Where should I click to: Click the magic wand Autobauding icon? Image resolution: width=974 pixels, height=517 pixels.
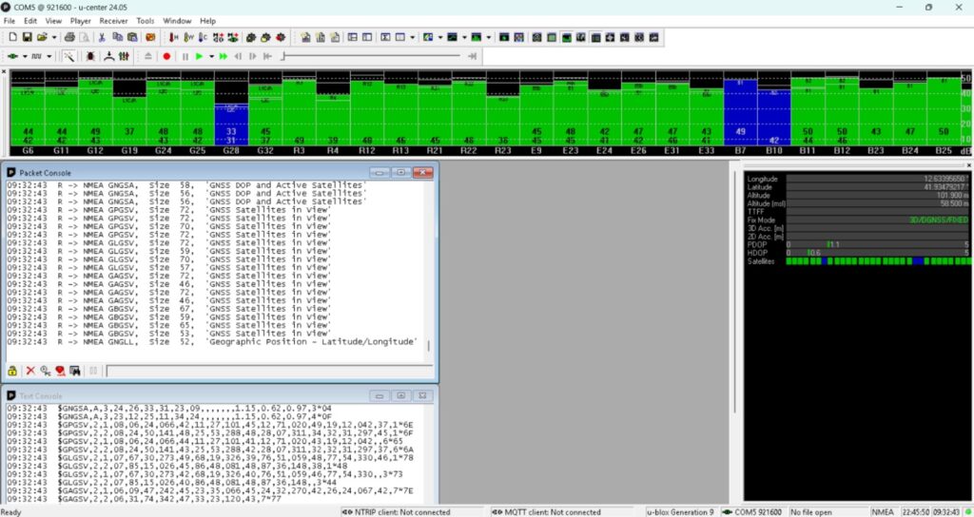pos(68,56)
